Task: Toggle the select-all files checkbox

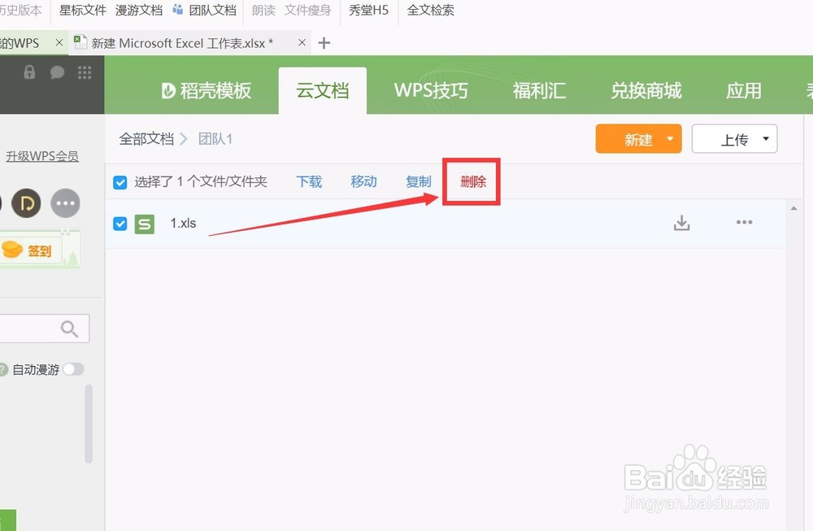Action: 120,182
